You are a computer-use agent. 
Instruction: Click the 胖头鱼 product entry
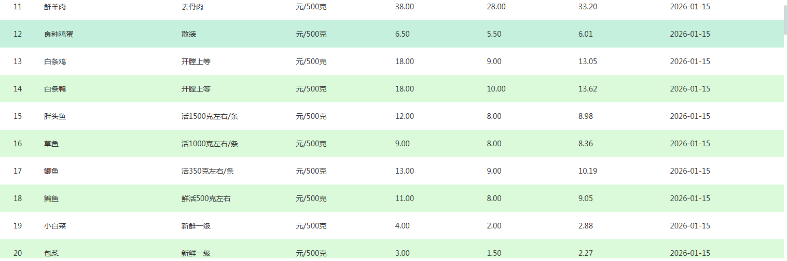[55, 116]
